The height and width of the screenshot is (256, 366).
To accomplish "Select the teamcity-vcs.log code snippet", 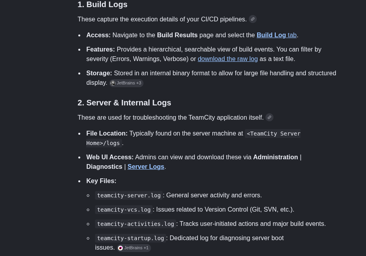I will (124, 210).
